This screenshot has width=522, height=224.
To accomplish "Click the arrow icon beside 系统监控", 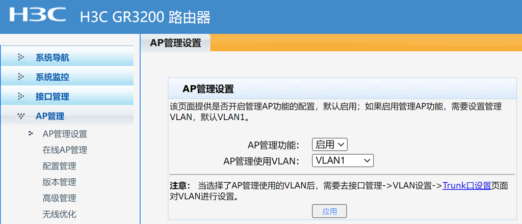I will 20,77.
